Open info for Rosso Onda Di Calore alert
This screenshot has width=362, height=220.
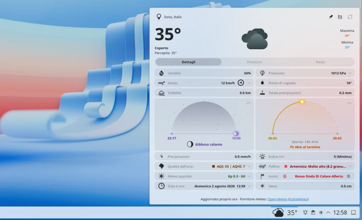(348, 176)
